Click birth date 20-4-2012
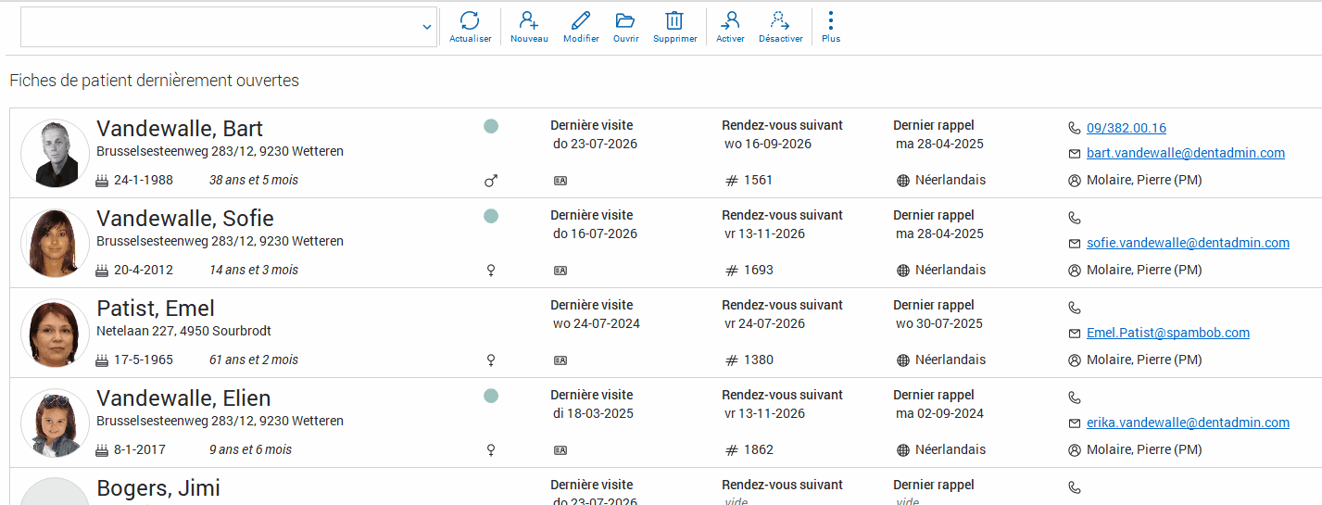Screen dimensions: 1322x505 pos(144,271)
